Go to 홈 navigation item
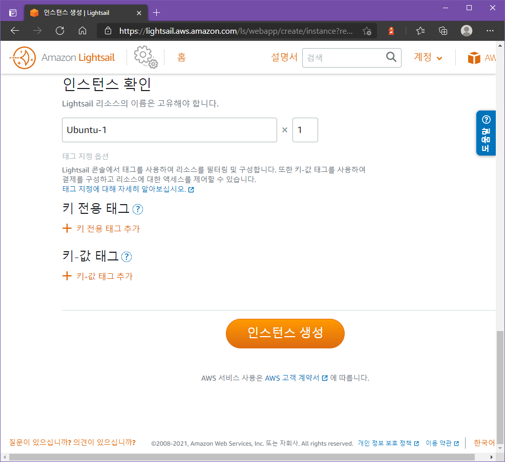 [x=181, y=57]
